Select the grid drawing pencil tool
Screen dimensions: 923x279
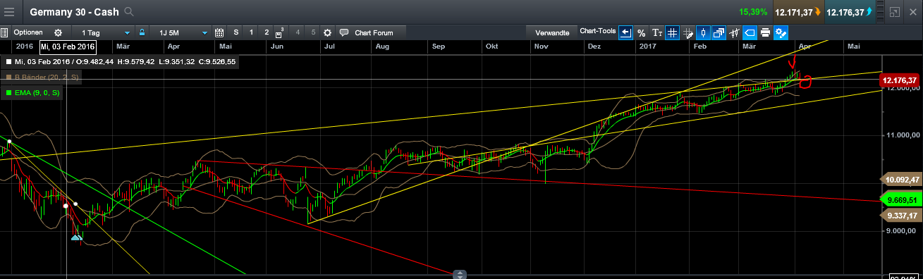pyautogui.click(x=687, y=33)
